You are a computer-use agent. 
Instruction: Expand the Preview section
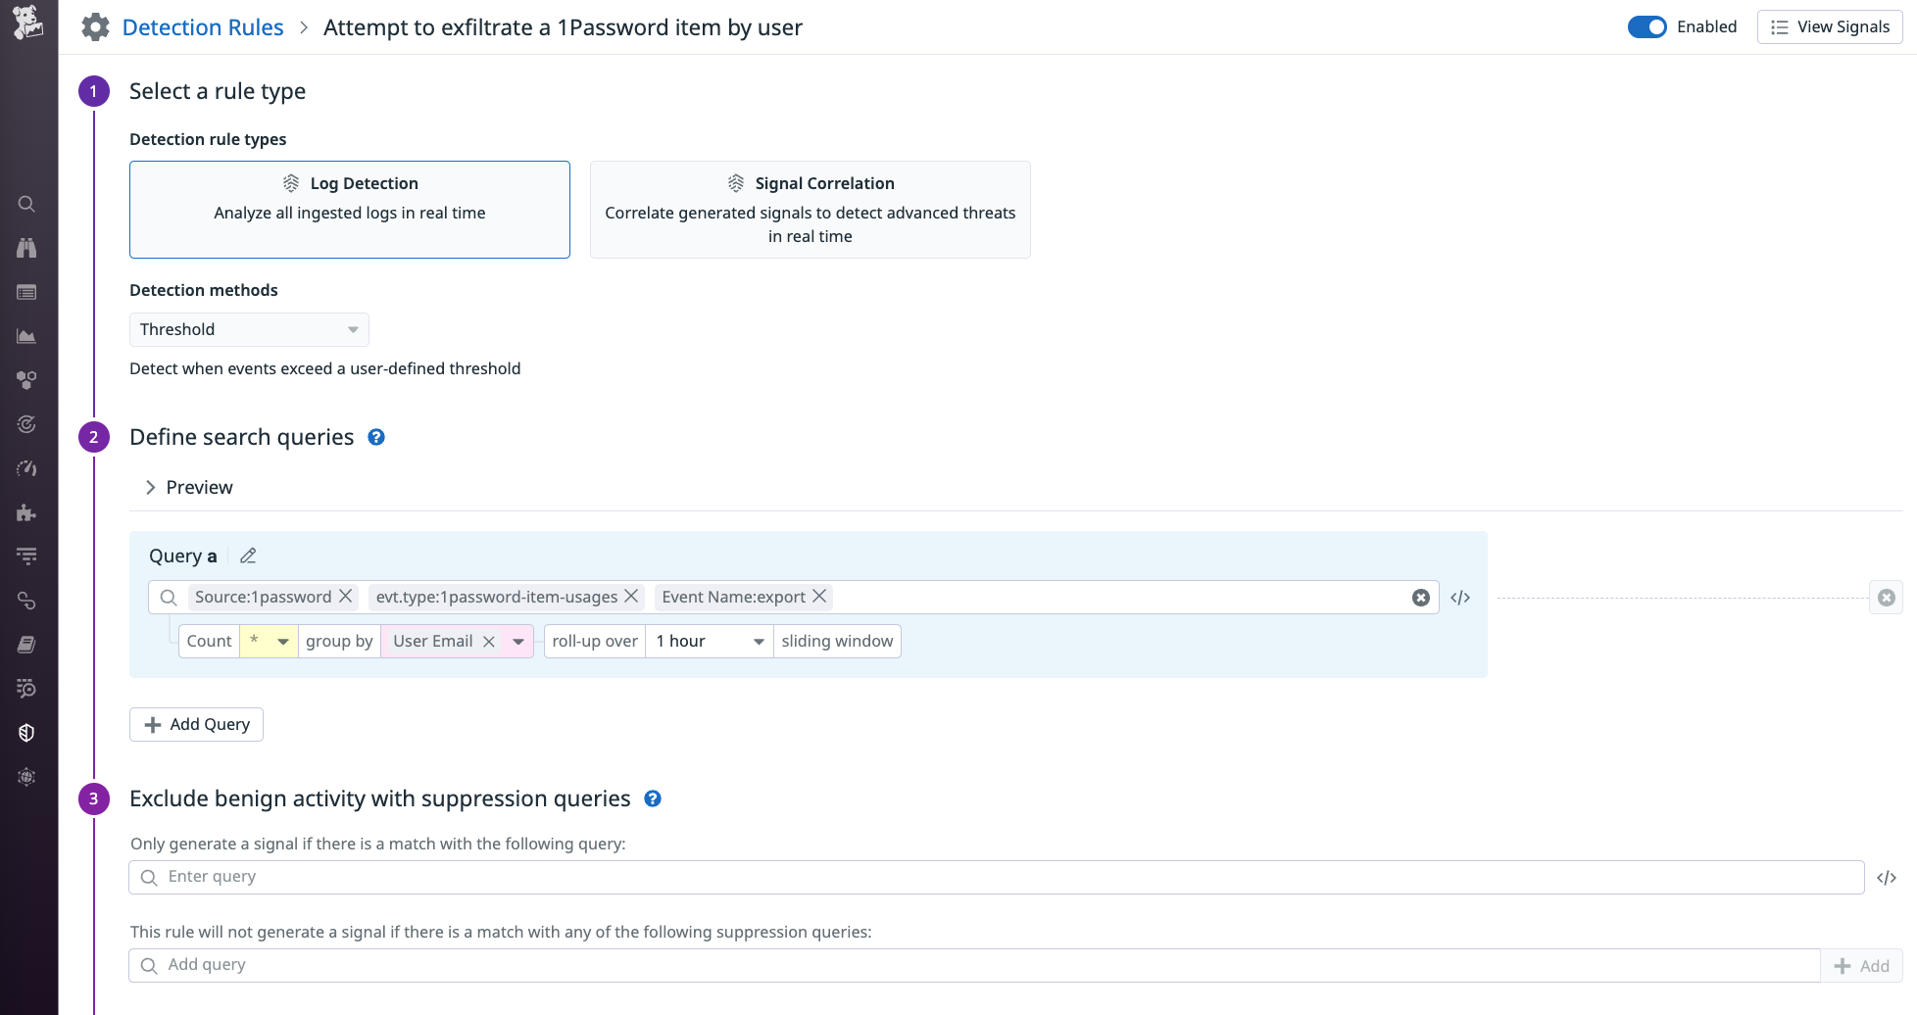click(187, 487)
